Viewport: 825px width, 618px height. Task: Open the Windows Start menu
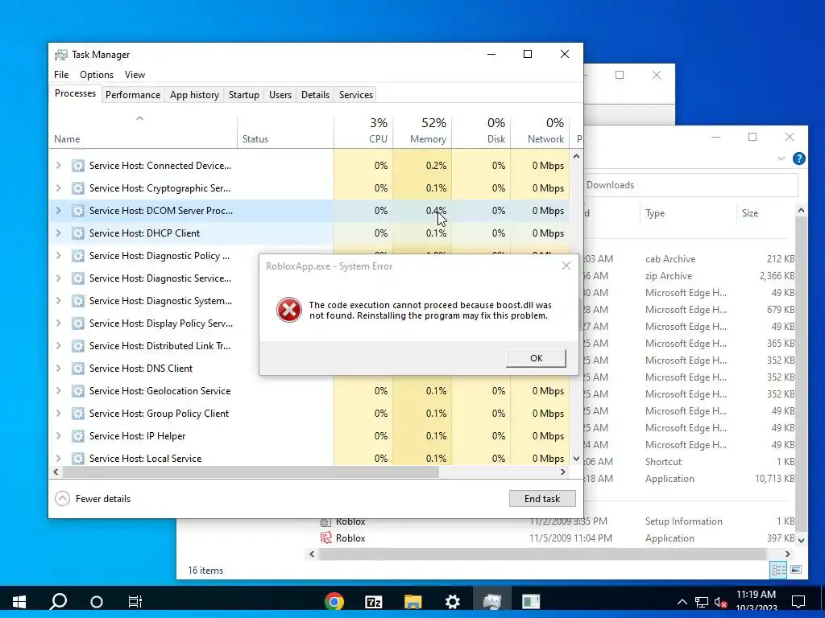click(x=19, y=601)
